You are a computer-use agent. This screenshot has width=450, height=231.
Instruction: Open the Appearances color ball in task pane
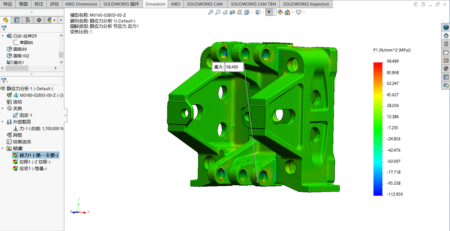coord(446,69)
